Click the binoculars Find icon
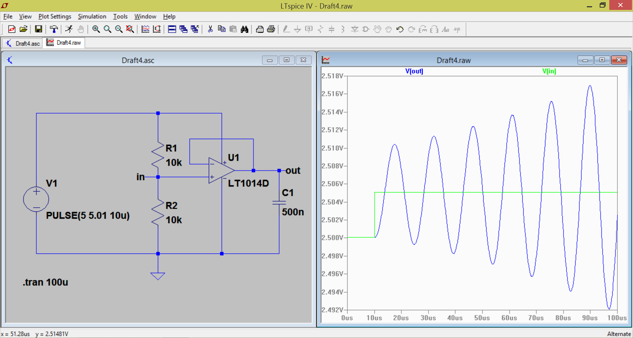 245,29
